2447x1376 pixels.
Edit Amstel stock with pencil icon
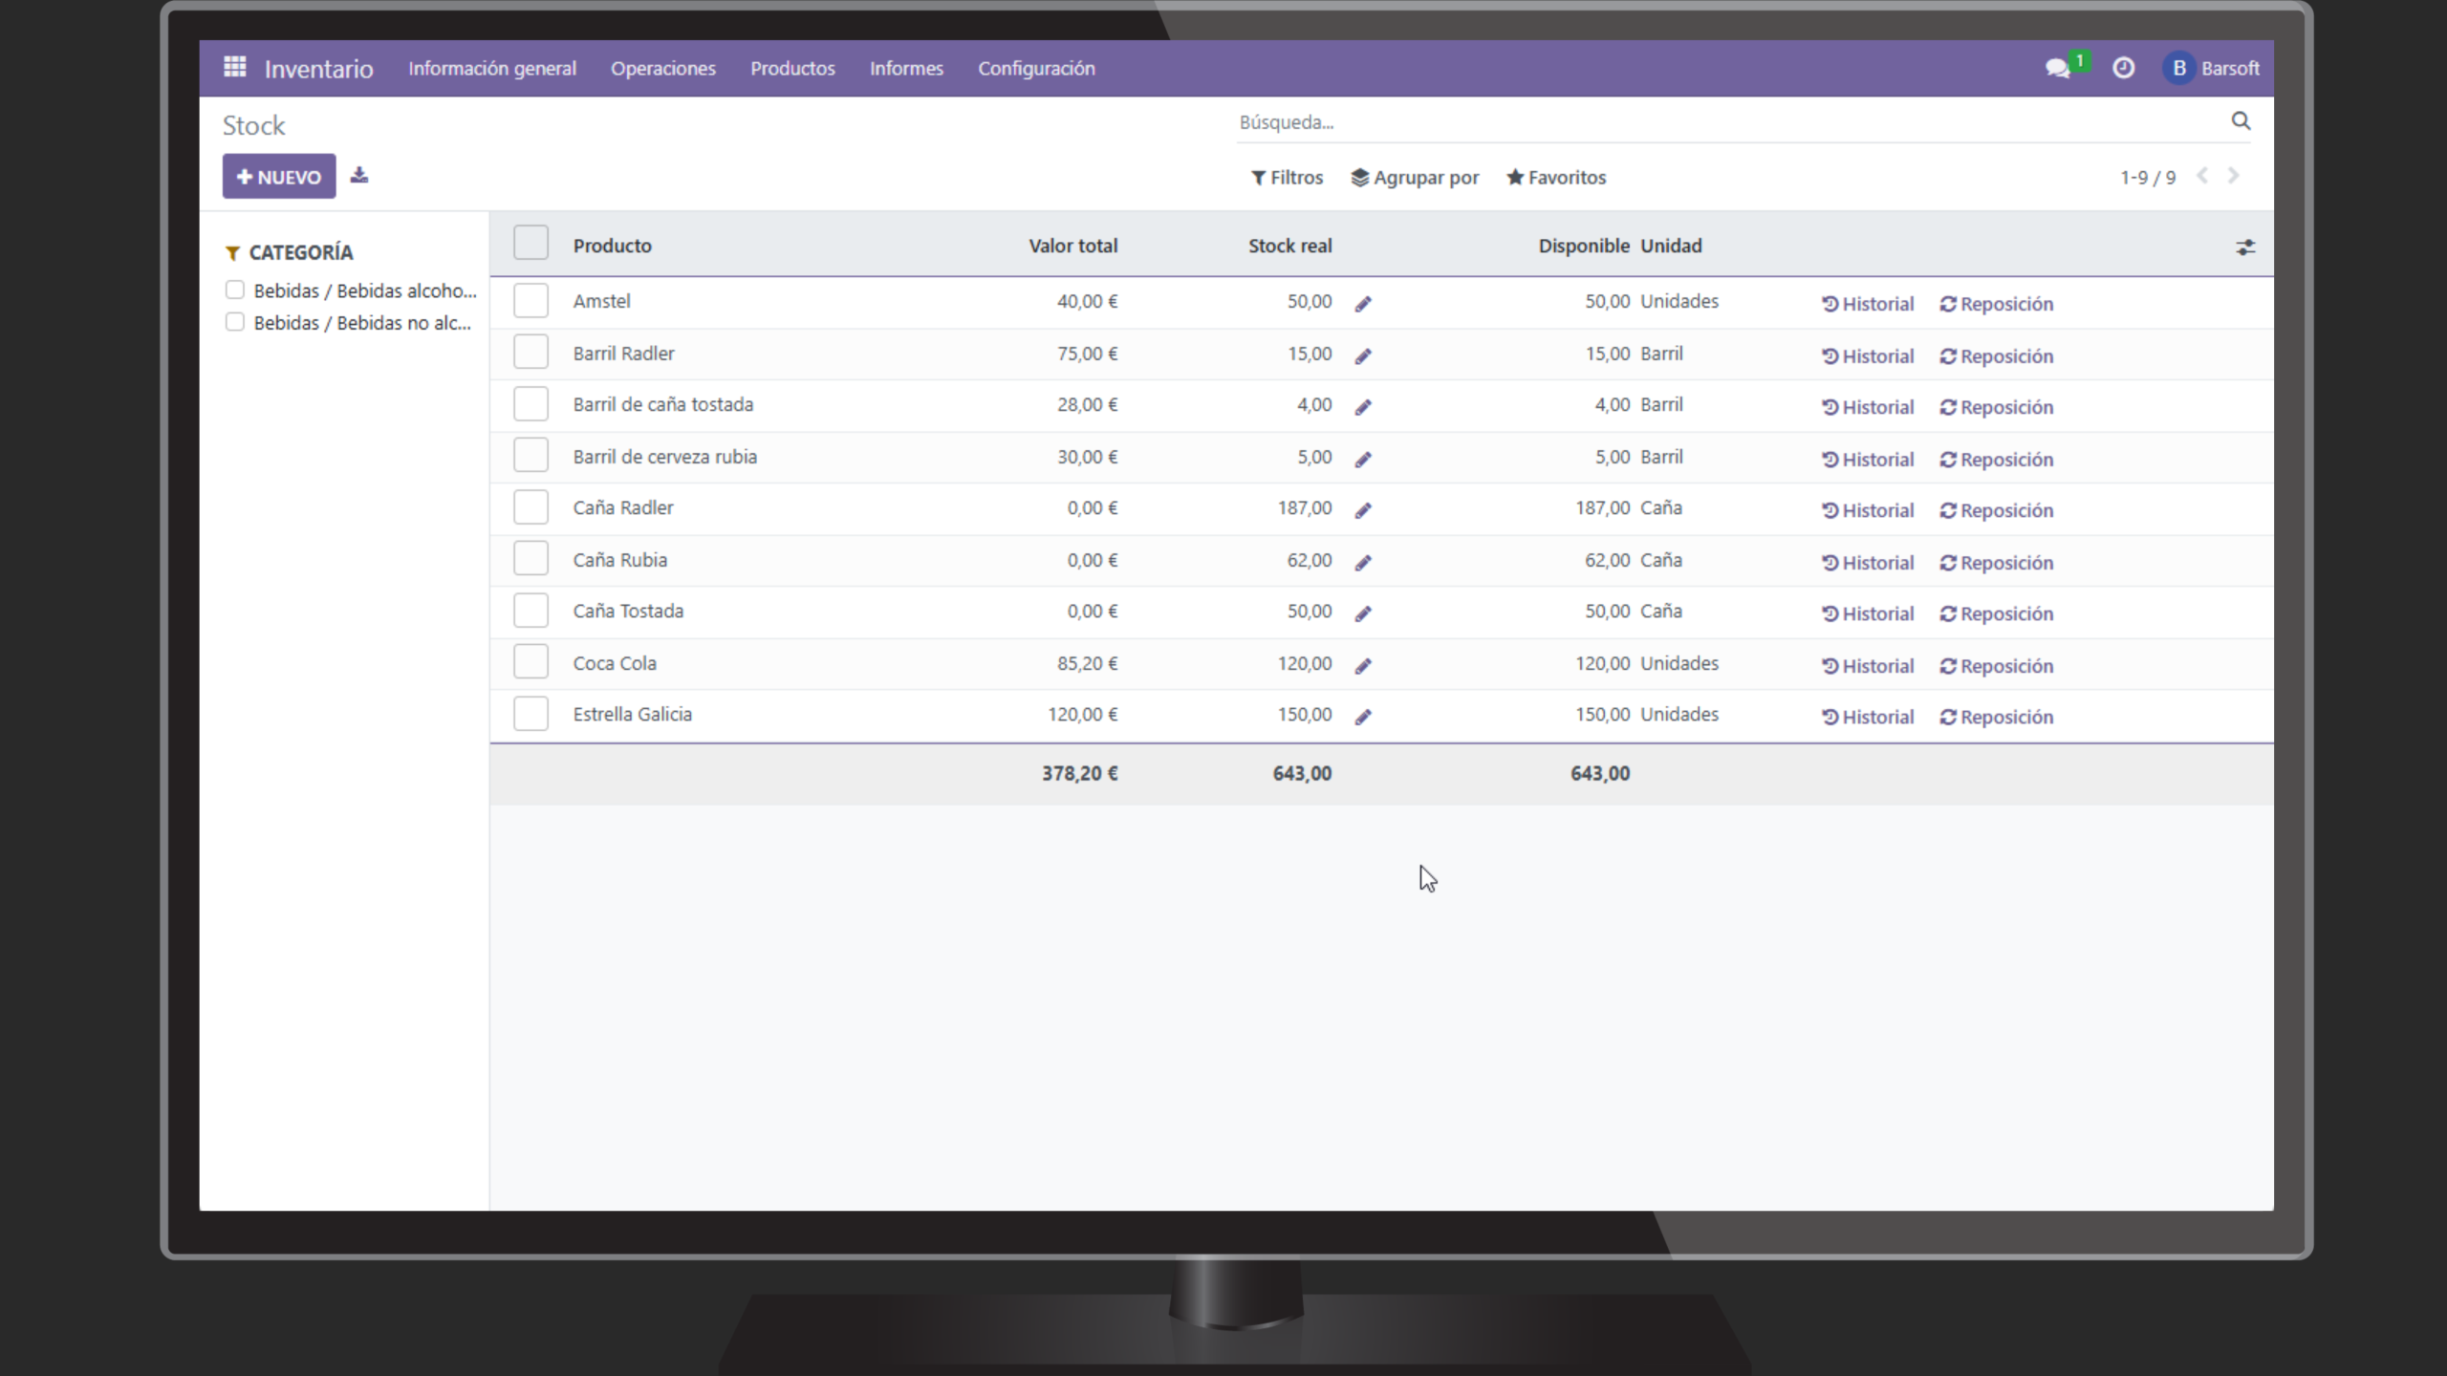point(1363,304)
